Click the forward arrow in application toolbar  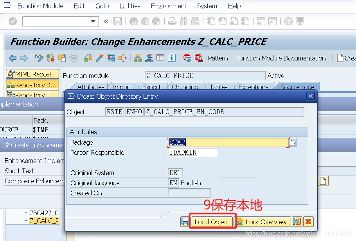[24, 58]
